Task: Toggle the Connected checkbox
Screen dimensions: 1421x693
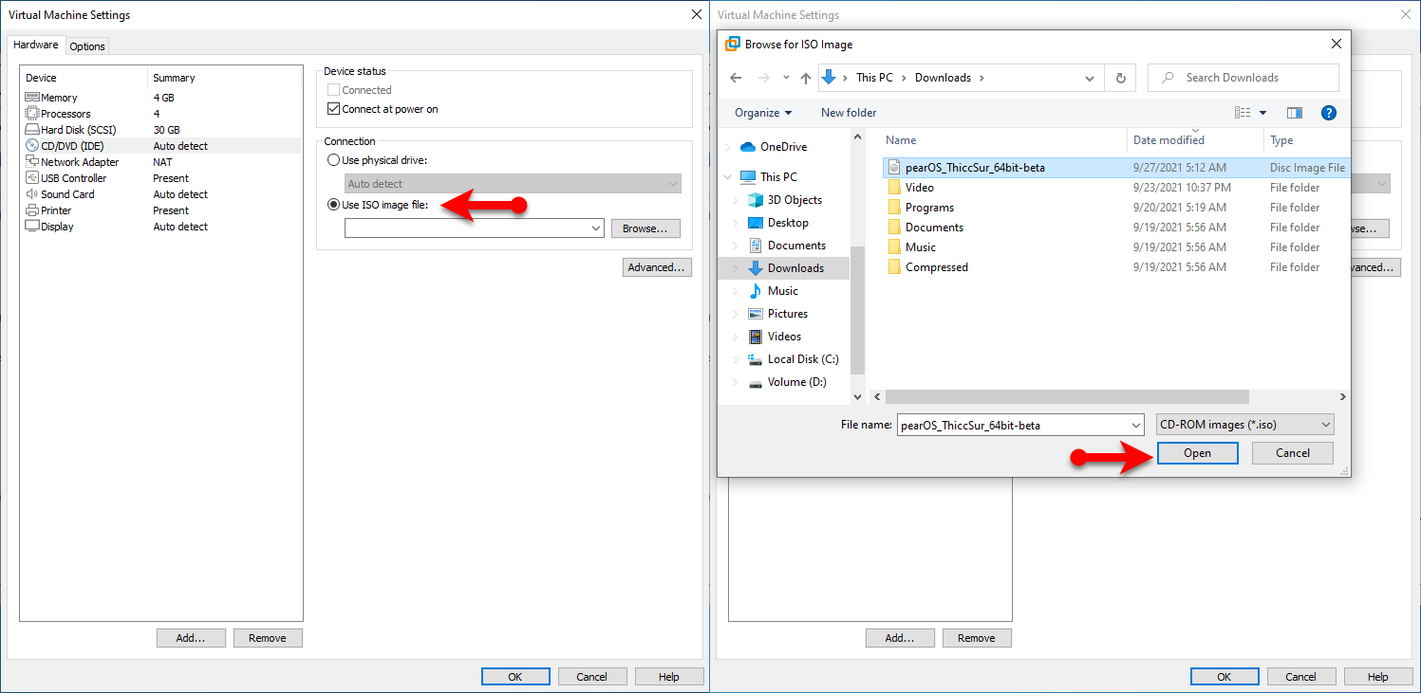Action: tap(333, 90)
